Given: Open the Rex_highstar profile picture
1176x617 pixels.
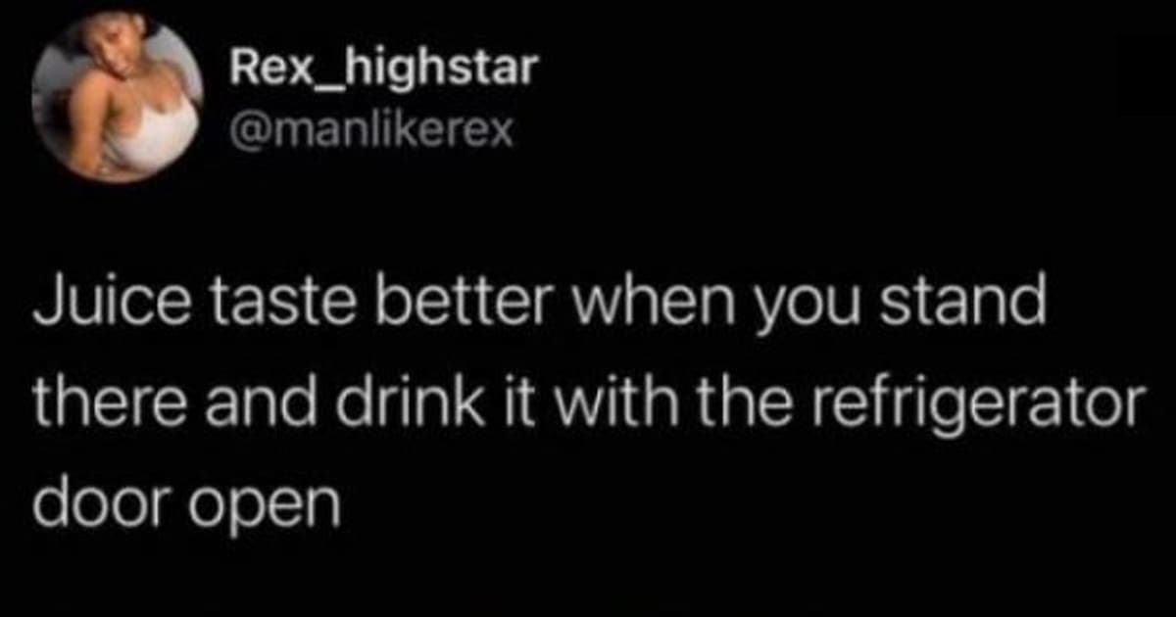Looking at the screenshot, I should [x=117, y=99].
